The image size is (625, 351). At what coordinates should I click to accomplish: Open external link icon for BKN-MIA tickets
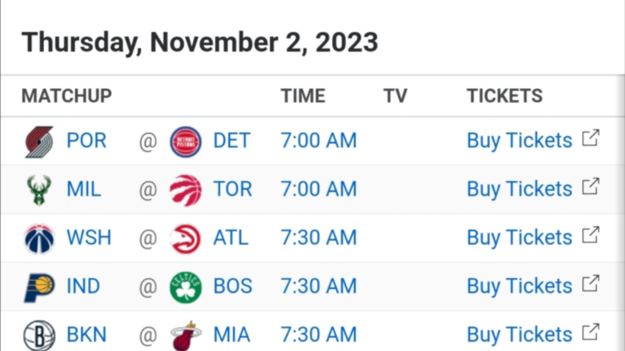590,332
